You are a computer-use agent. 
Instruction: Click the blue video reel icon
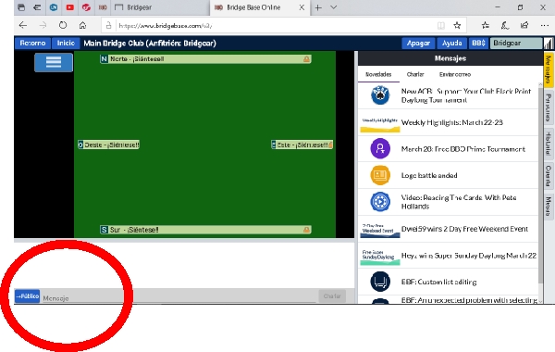[x=380, y=201]
